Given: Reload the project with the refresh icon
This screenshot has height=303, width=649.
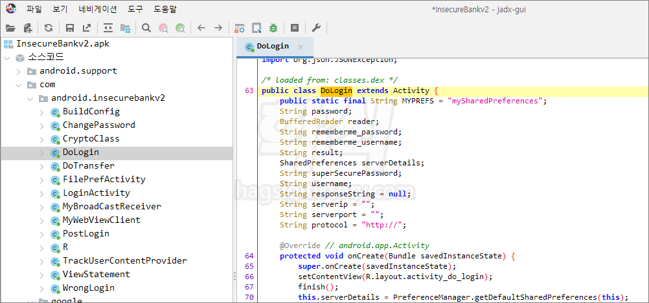Looking at the screenshot, I should (x=49, y=28).
